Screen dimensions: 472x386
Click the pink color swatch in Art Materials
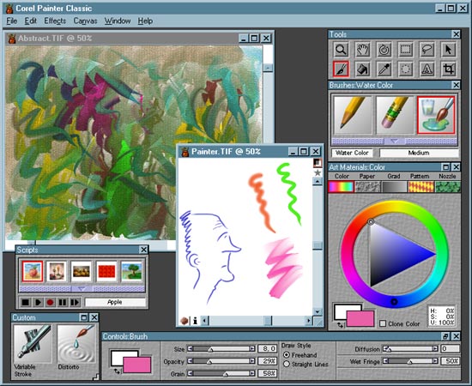pyautogui.click(x=360, y=318)
